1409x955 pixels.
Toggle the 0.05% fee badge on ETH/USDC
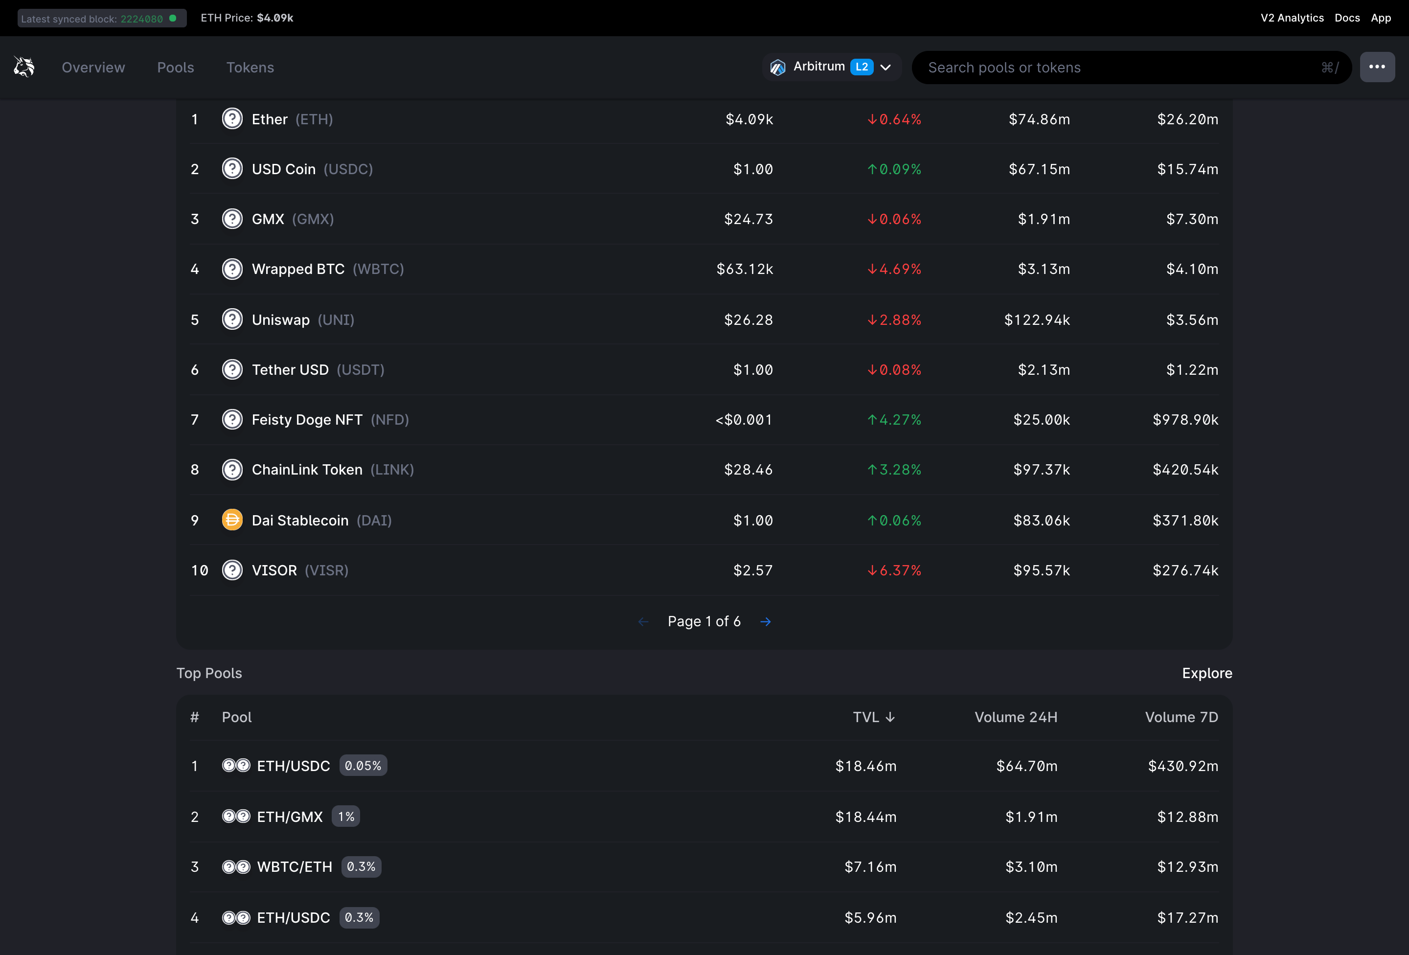pyautogui.click(x=363, y=765)
